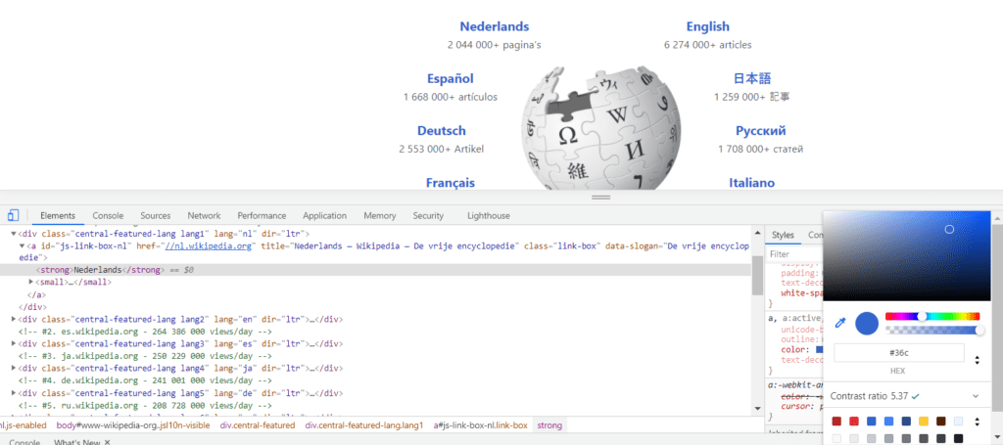Toggle the device toolbar icon in DevTools
The width and height of the screenshot is (1003, 445).
[x=14, y=215]
